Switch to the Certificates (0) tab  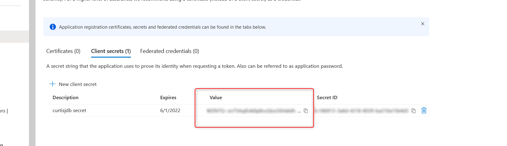coord(63,51)
